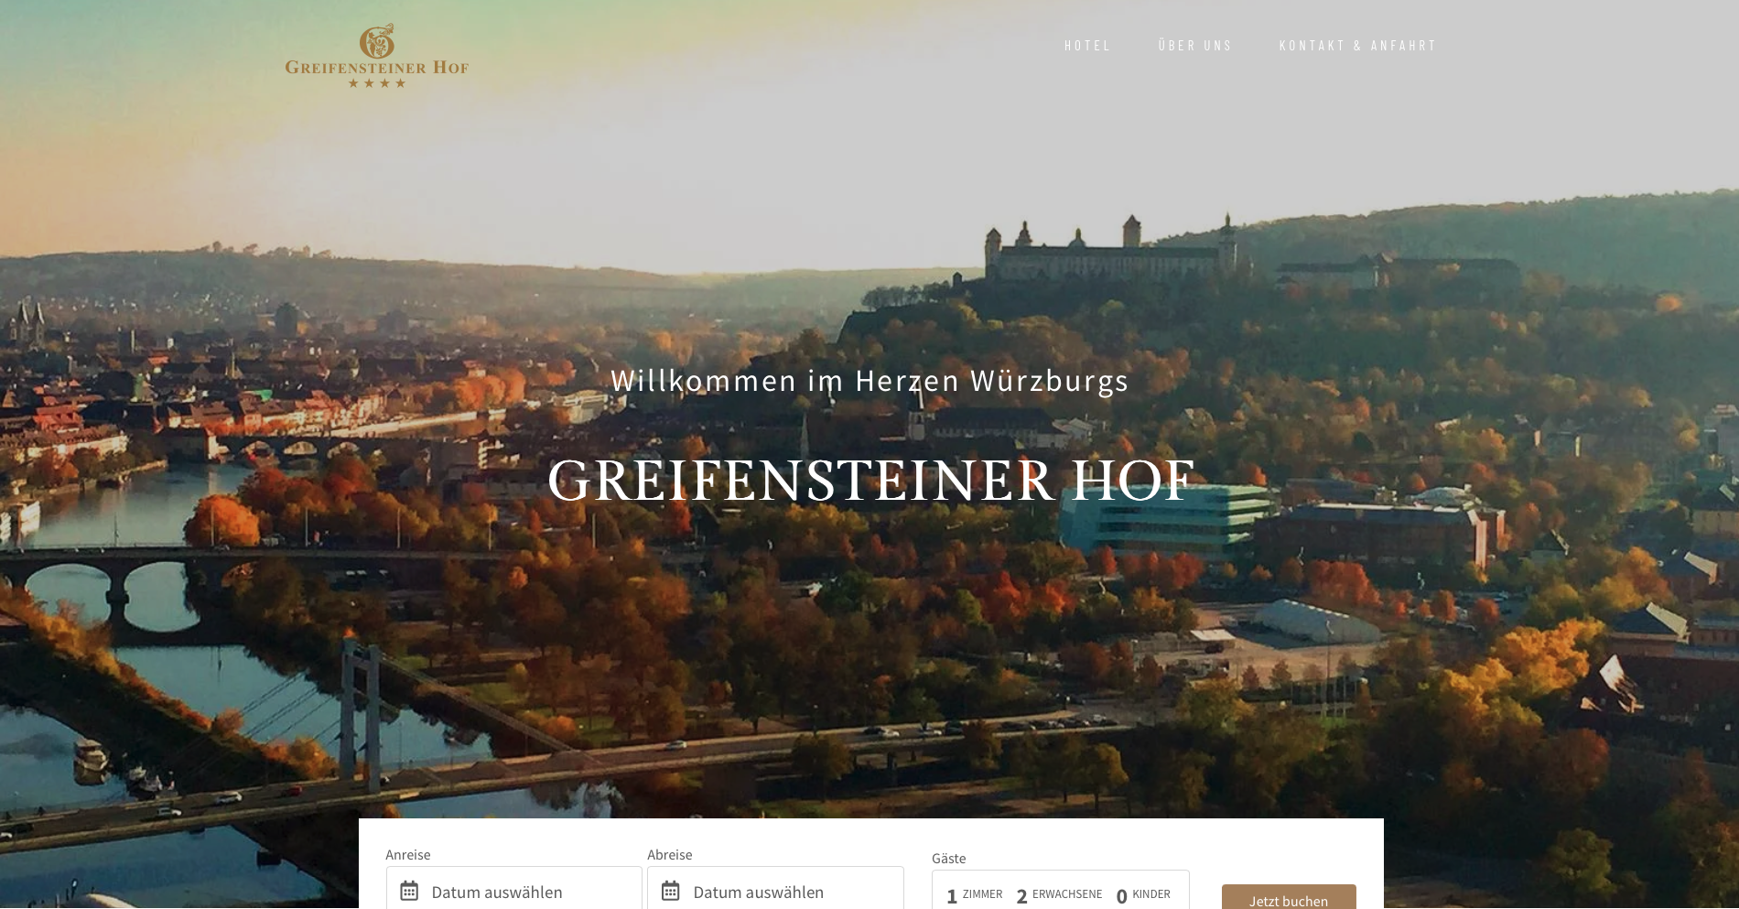The width and height of the screenshot is (1739, 909).
Task: Select the Anreise date field
Action: coord(514,888)
